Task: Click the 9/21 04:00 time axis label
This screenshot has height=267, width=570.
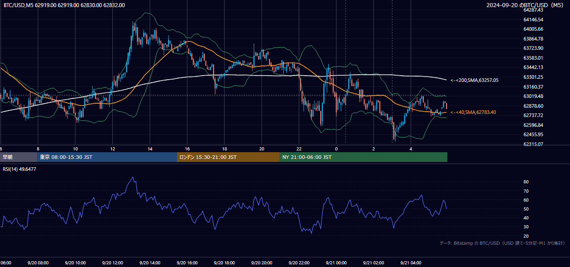Action: 410,263
